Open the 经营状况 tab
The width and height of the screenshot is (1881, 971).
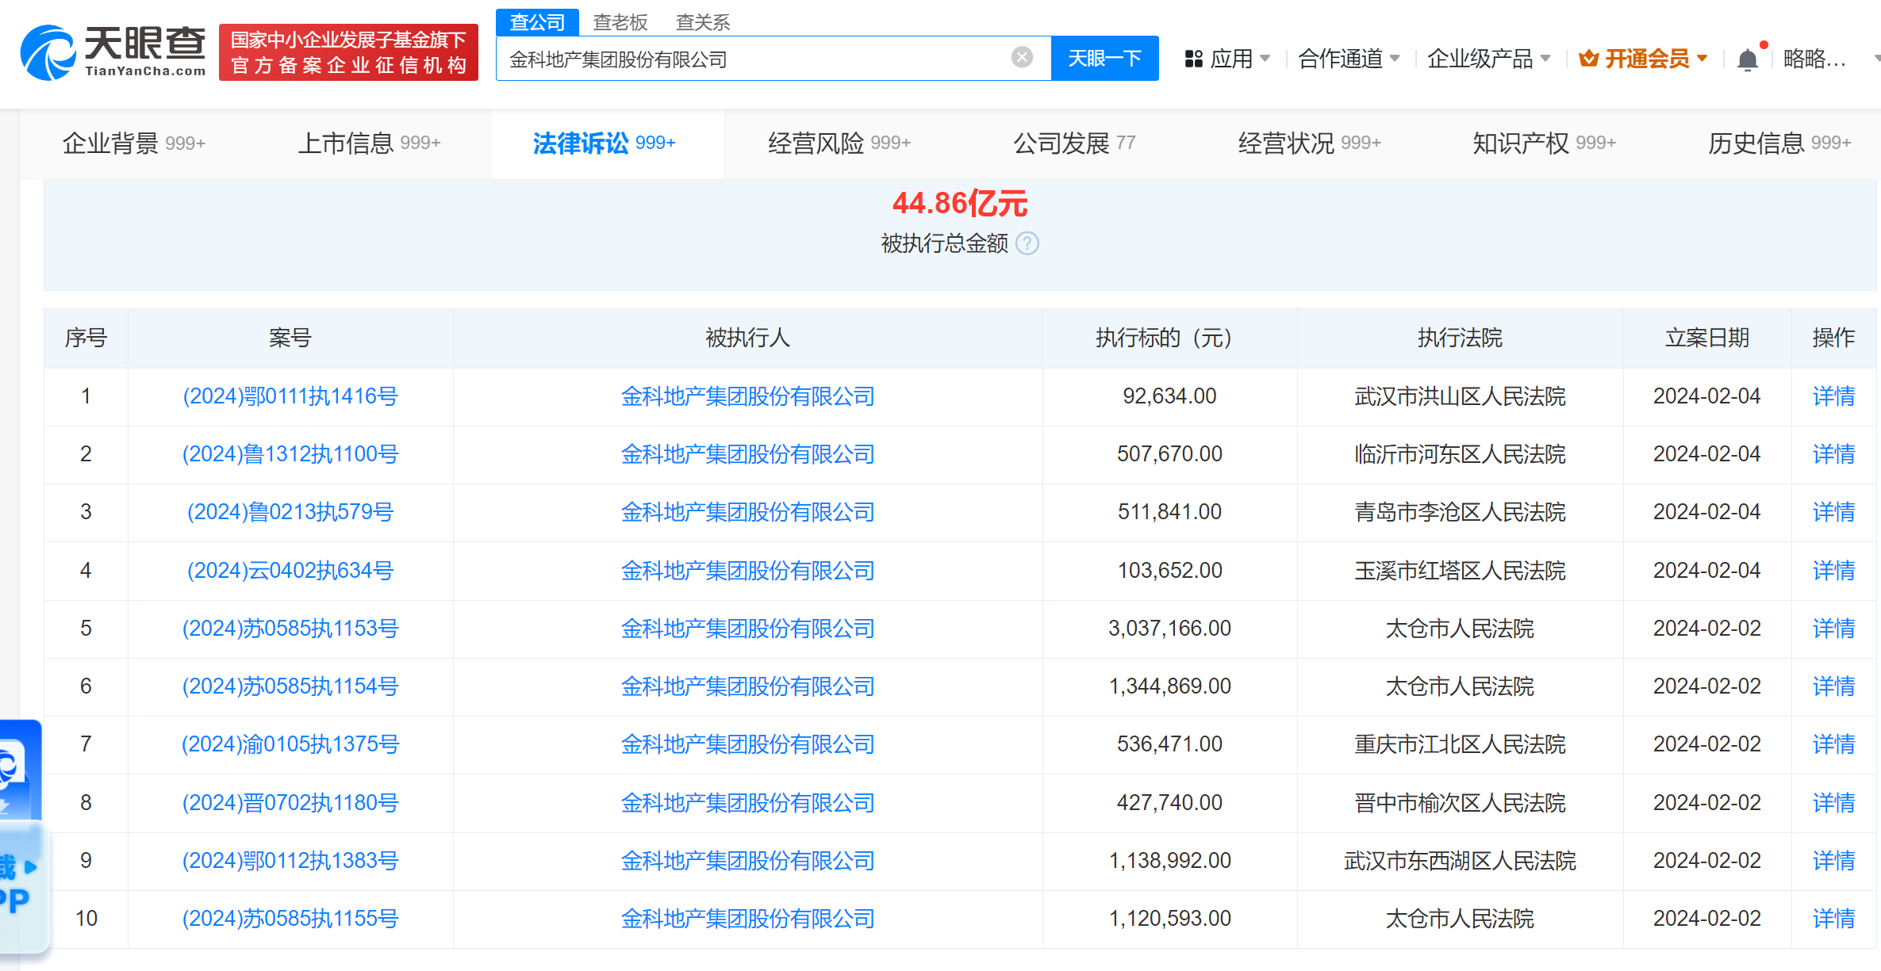pyautogui.click(x=1310, y=143)
